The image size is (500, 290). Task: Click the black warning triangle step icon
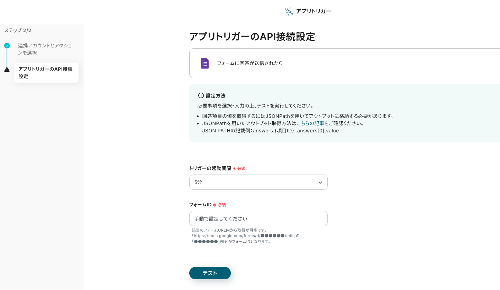pos(7,69)
